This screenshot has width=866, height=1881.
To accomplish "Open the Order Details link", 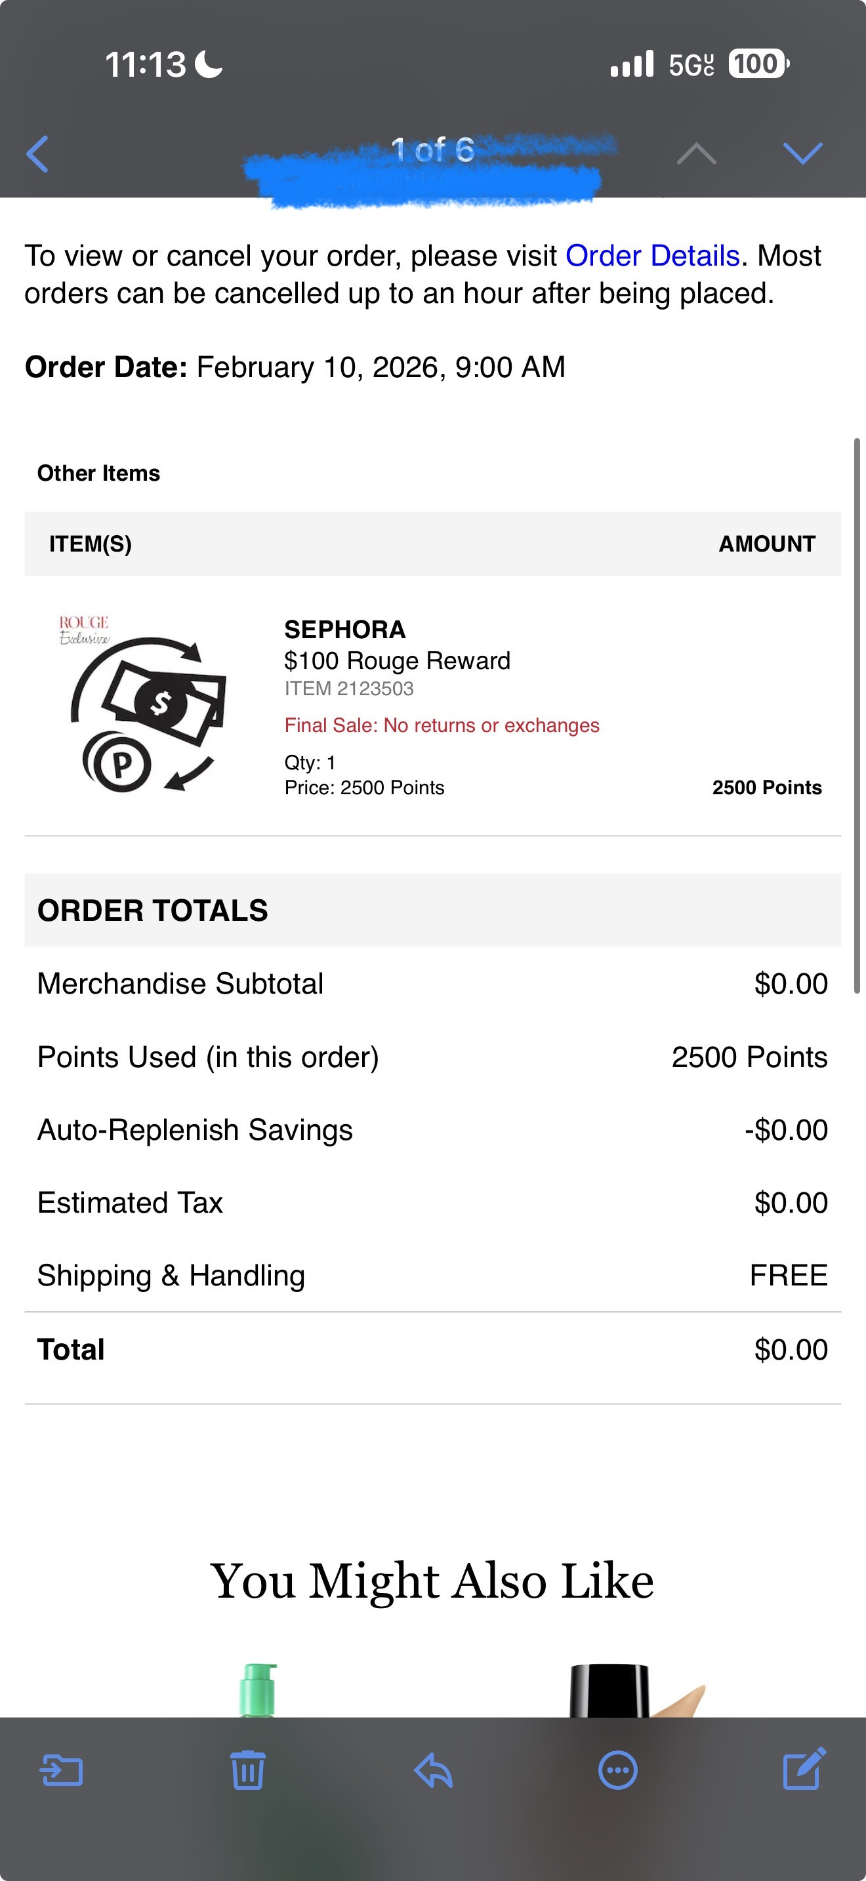I will tap(653, 256).
